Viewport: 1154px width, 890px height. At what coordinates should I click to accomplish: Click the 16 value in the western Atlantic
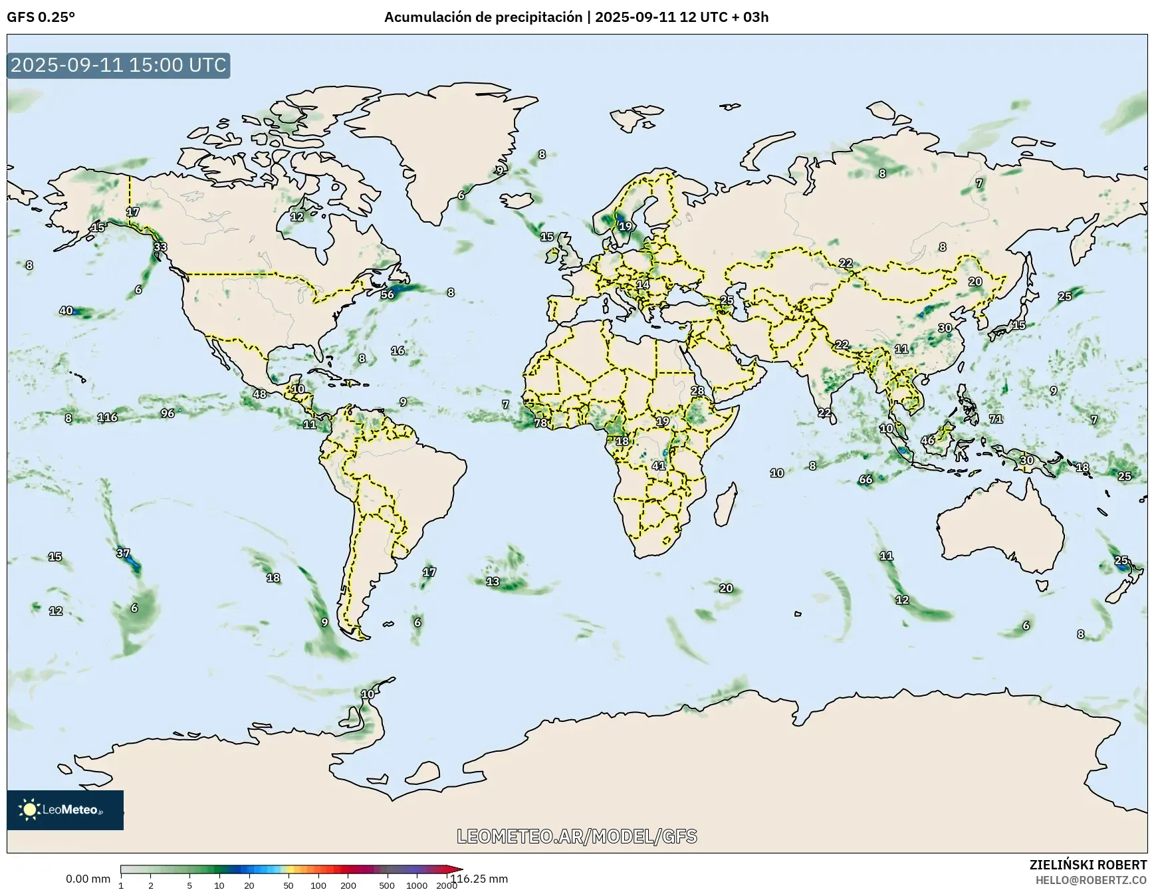[398, 350]
